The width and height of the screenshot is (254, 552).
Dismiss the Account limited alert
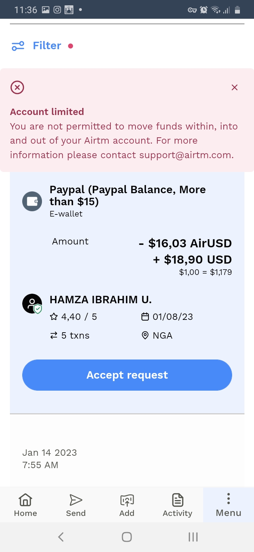coord(235,87)
